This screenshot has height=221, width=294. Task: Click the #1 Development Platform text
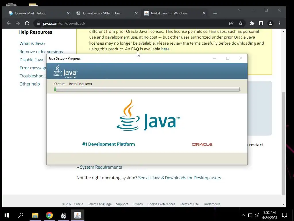click(x=109, y=144)
